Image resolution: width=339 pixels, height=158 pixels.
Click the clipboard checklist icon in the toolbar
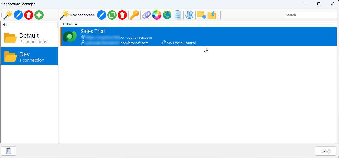(x=177, y=15)
